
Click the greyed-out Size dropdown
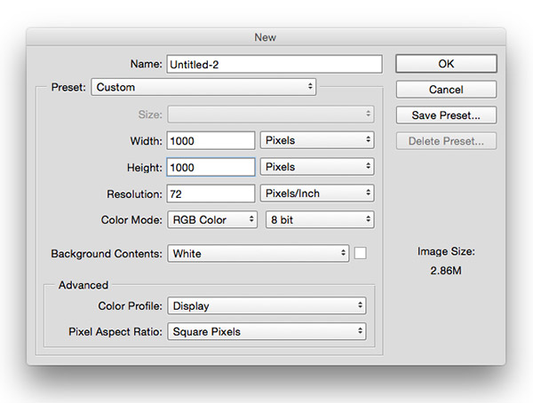(x=270, y=114)
